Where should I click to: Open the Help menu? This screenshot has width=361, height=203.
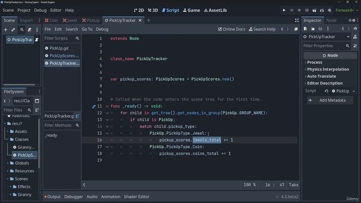(x=69, y=10)
